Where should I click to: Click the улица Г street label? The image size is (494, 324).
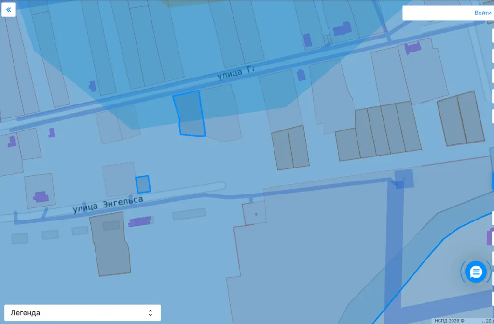click(x=235, y=74)
